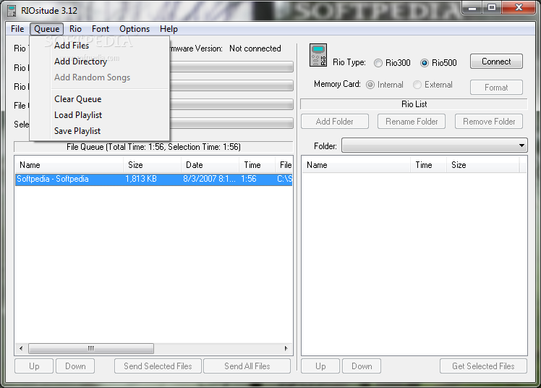Maximize the RIOsitude window

pos(492,7)
